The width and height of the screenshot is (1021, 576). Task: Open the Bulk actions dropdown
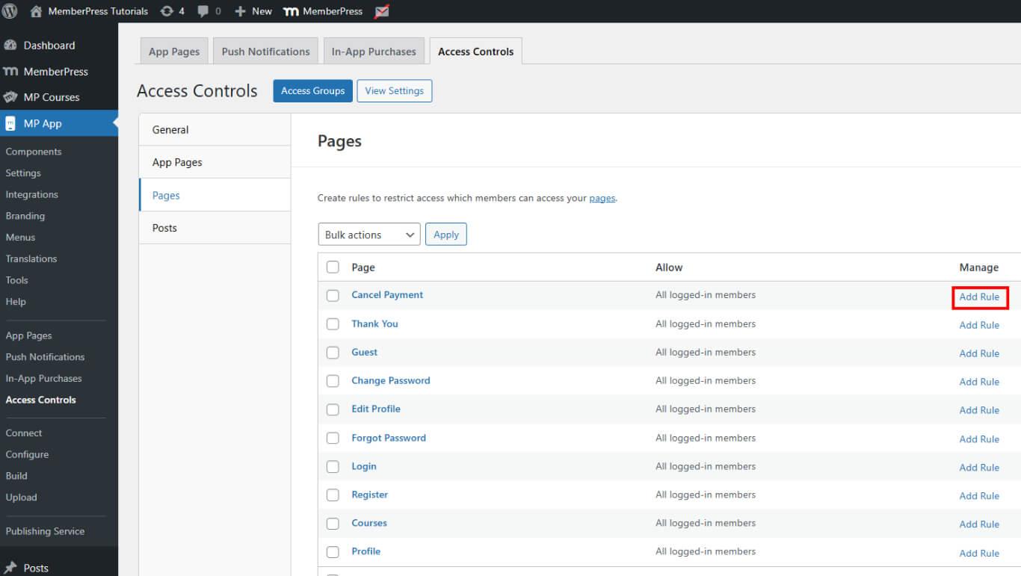(368, 235)
